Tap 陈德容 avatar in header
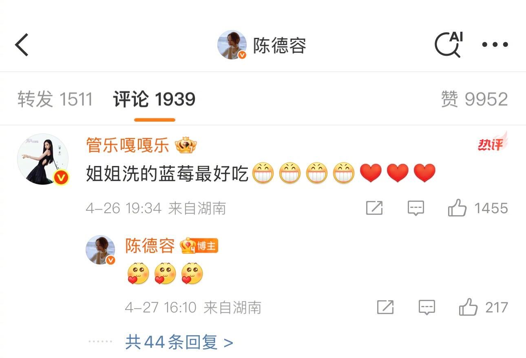This screenshot has width=526, height=358. (x=232, y=45)
